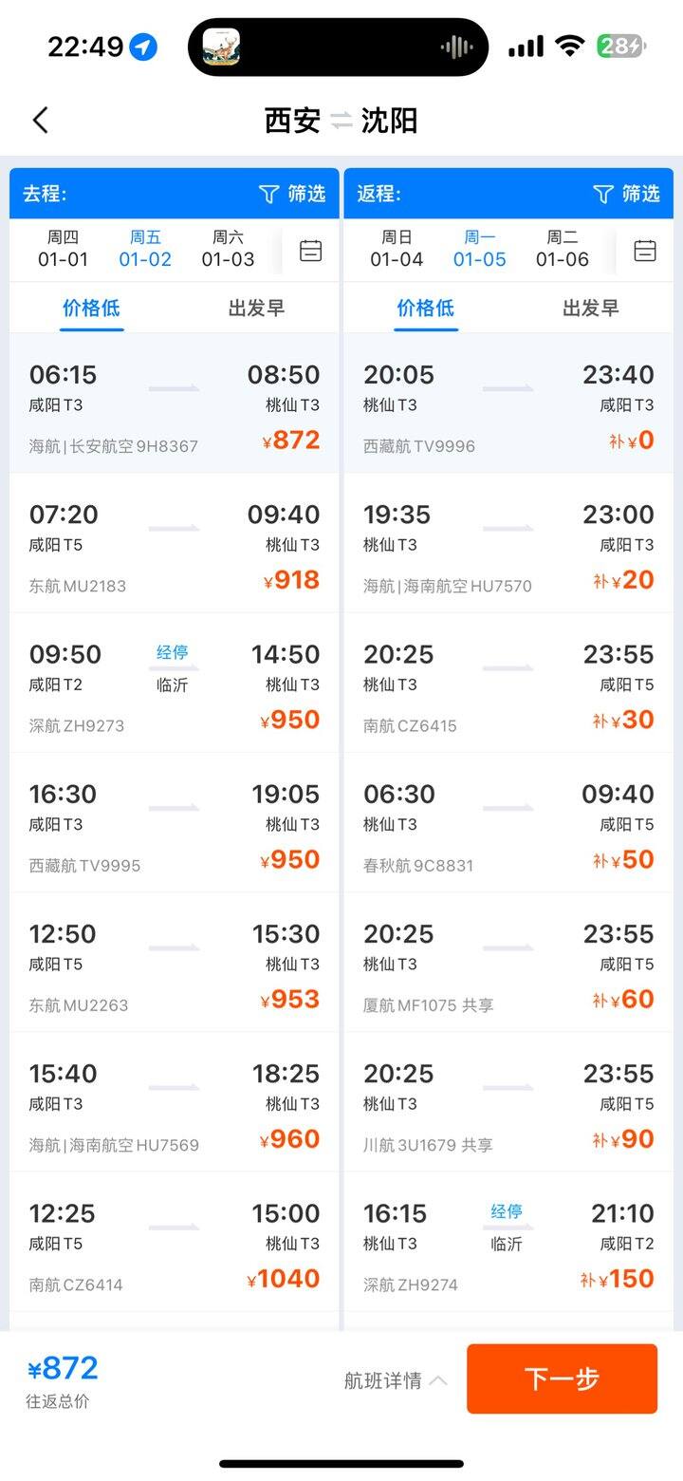Image resolution: width=683 pixels, height=1481 pixels.
Task: Sort return flights by 出发早
Action: click(x=590, y=309)
